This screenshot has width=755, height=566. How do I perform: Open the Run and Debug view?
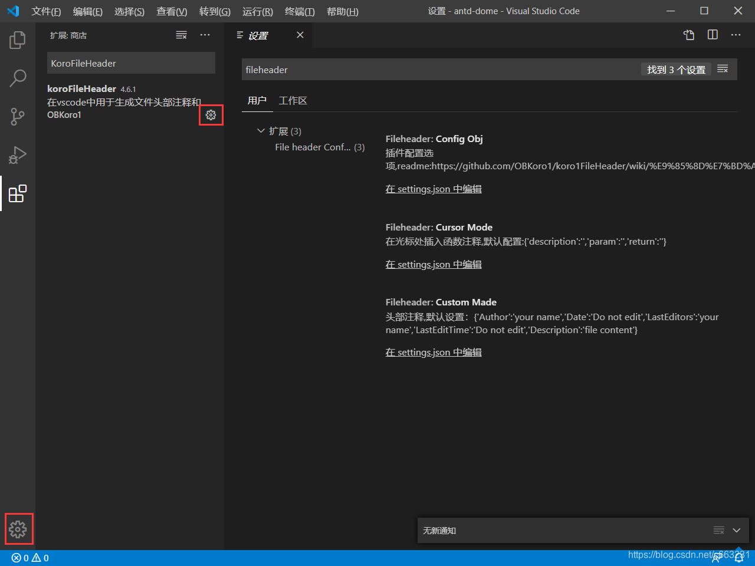click(x=17, y=155)
